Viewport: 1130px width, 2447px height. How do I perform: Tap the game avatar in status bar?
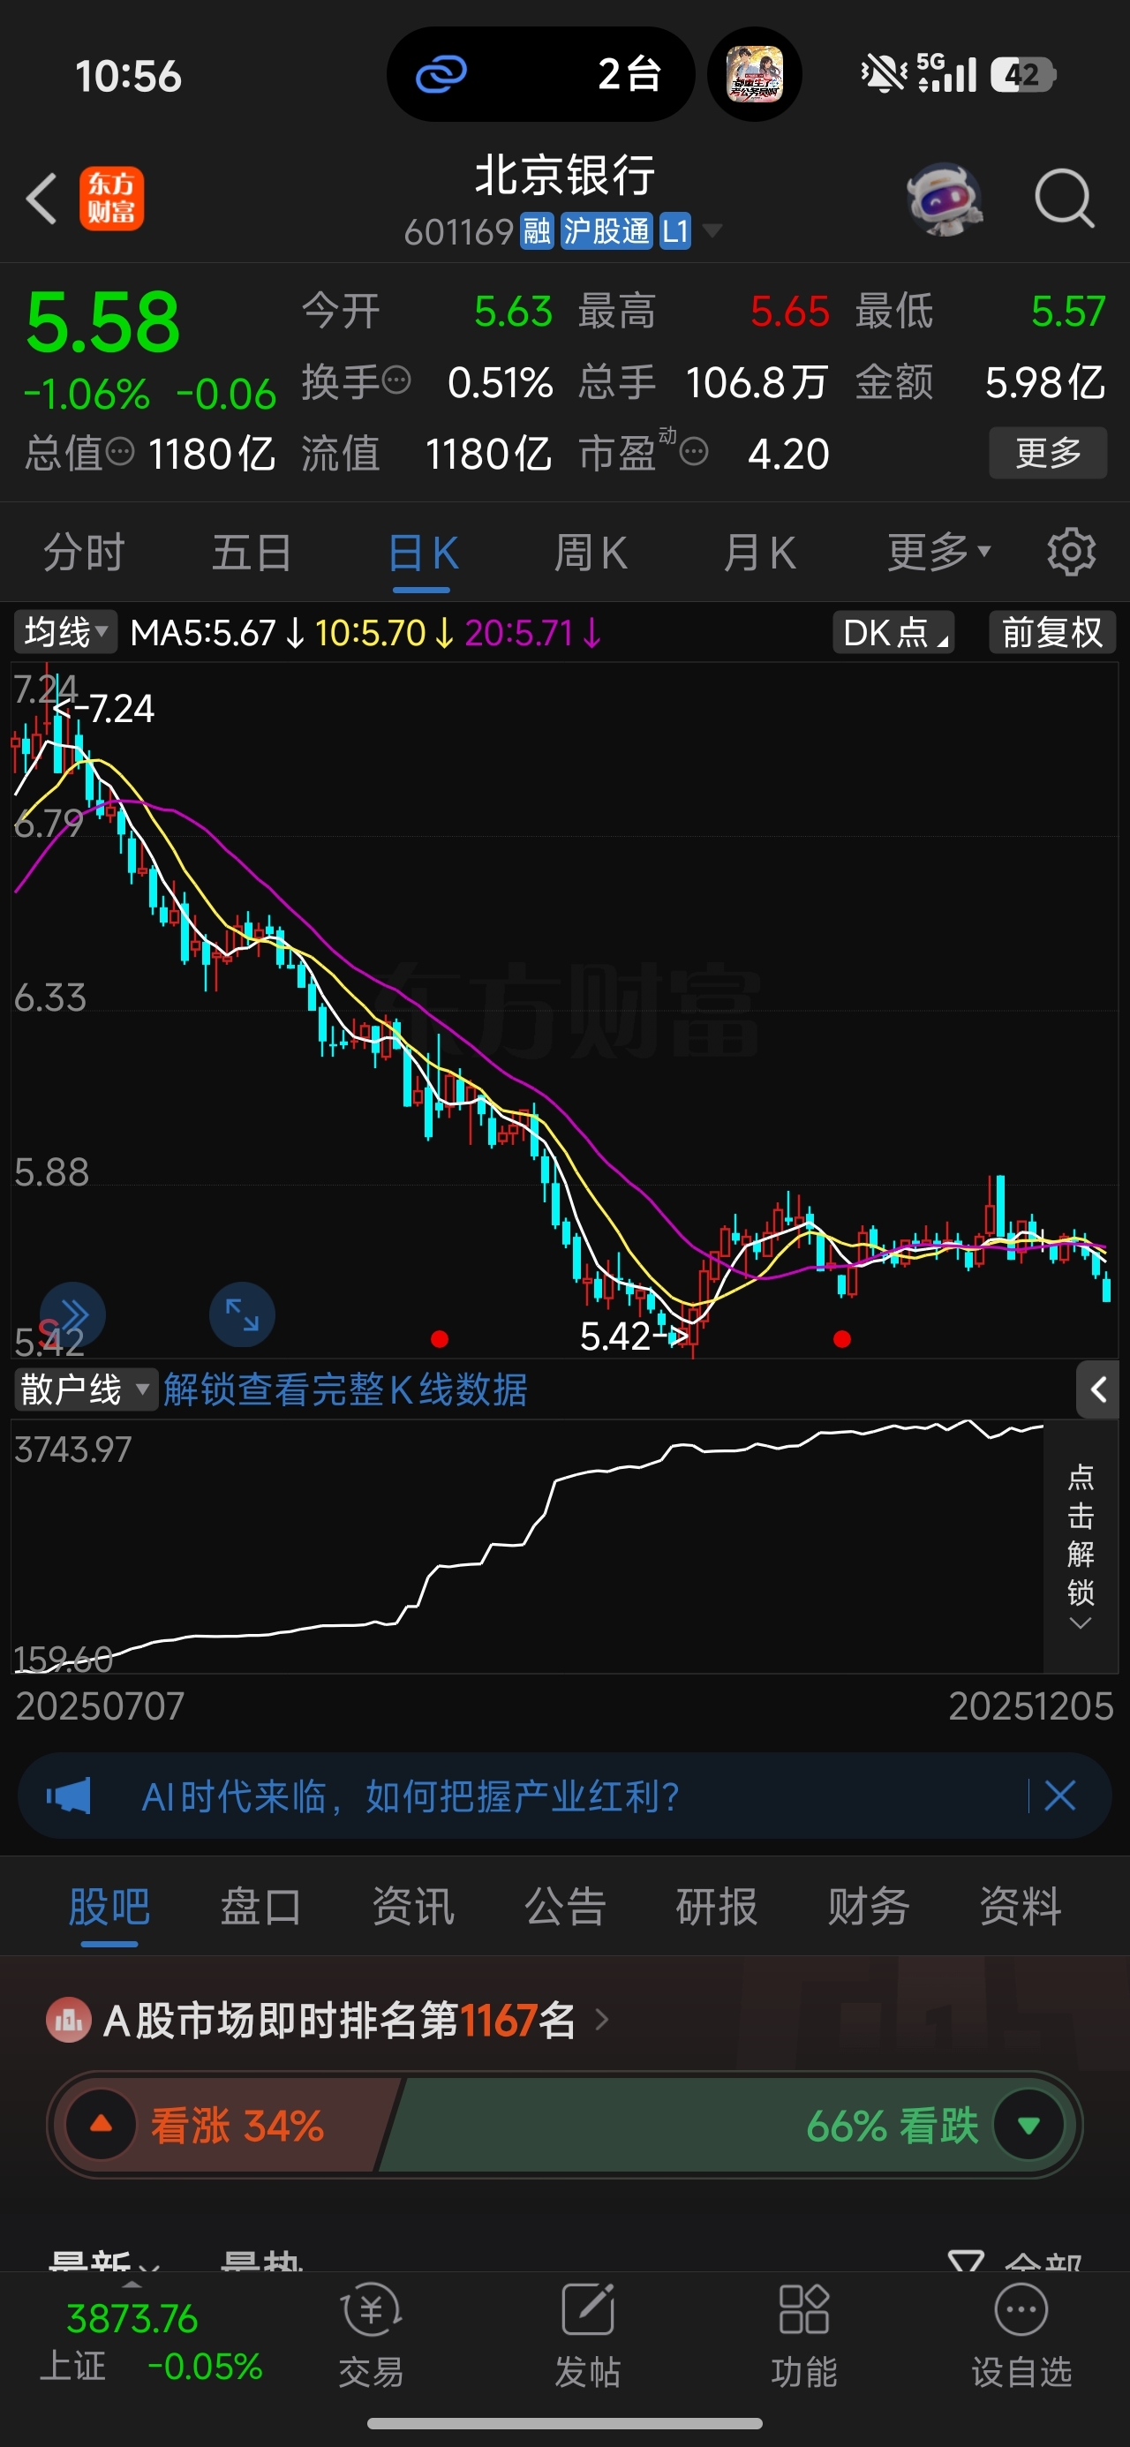point(755,74)
